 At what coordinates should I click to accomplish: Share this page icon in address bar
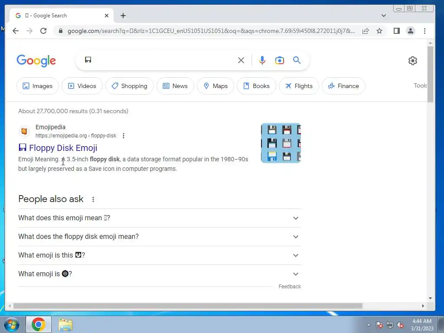coord(366,31)
